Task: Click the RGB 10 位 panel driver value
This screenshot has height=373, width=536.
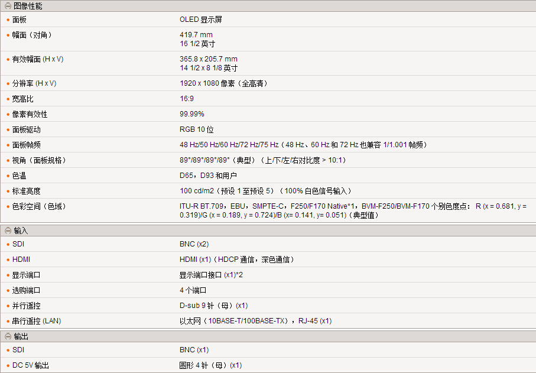Action: (x=197, y=130)
